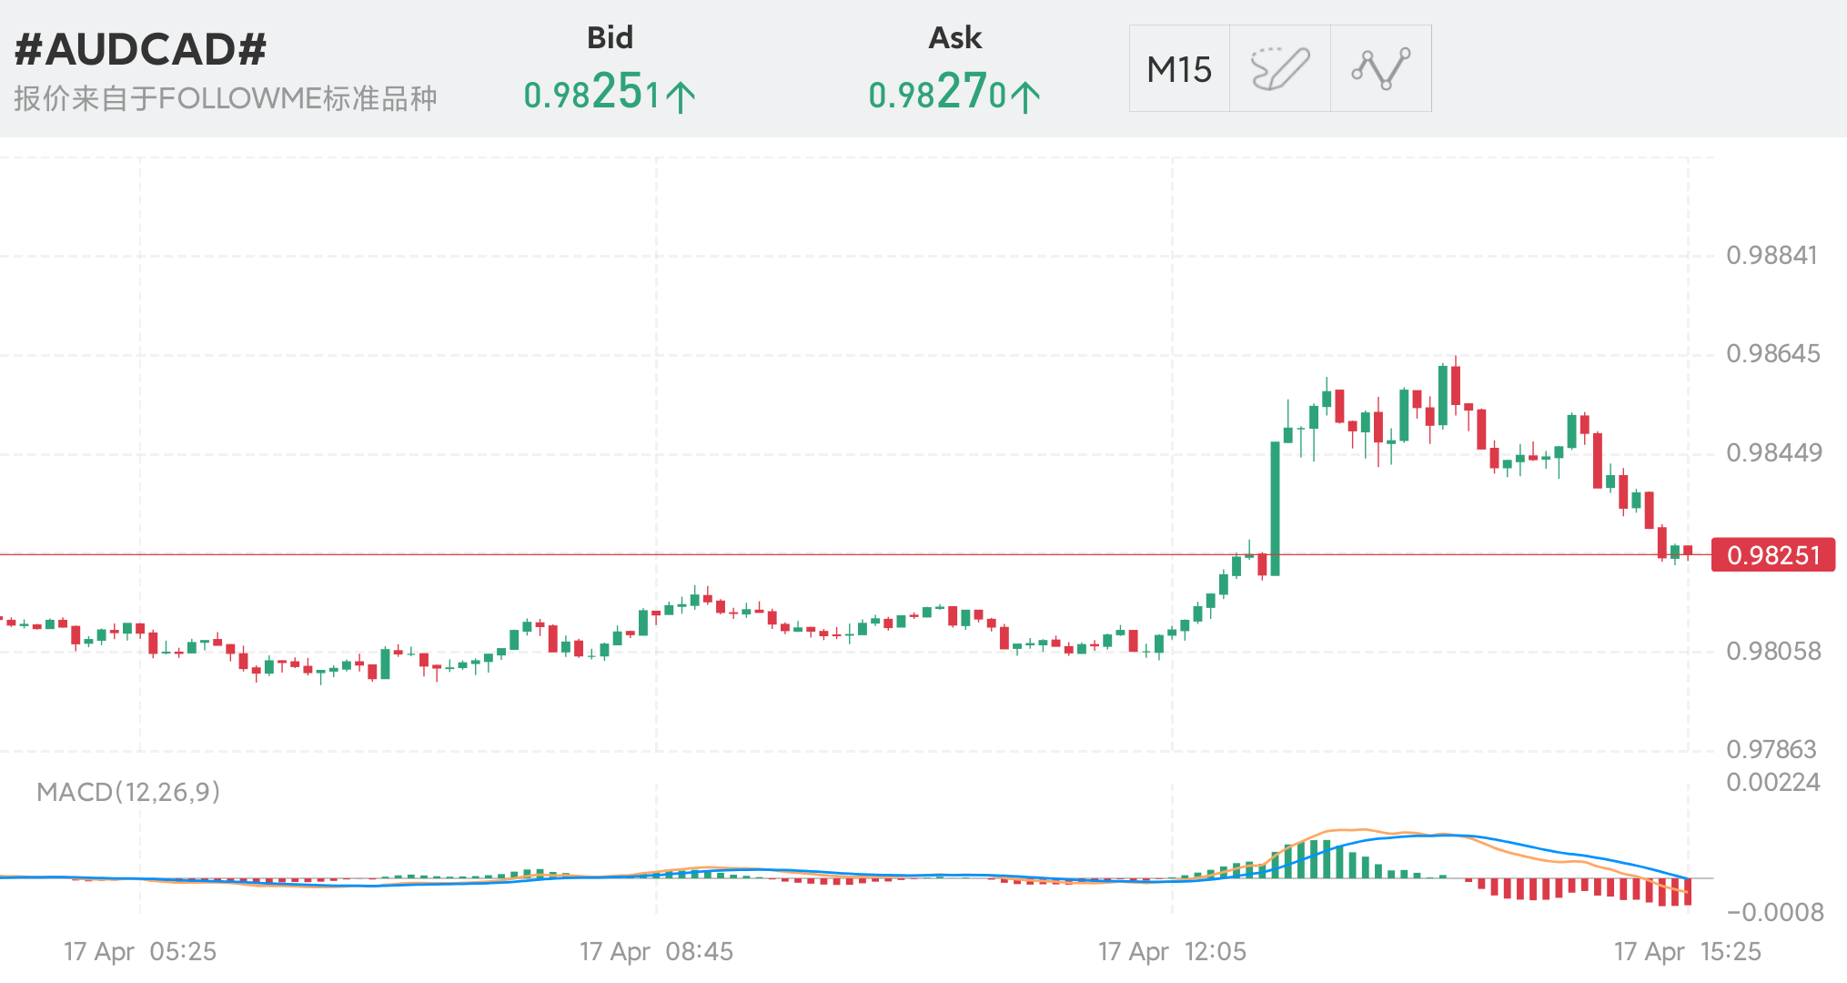Screen dimensions: 1847x983
Task: Click the red 0.98251 current price tag
Action: coord(1772,555)
